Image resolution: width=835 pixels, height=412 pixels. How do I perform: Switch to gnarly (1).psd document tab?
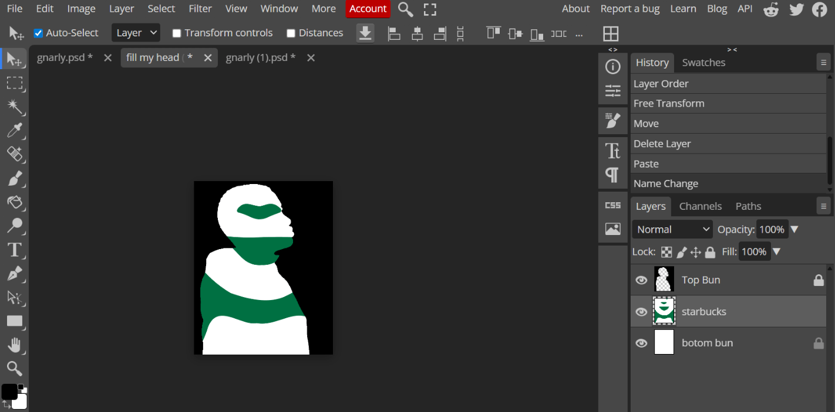point(260,57)
